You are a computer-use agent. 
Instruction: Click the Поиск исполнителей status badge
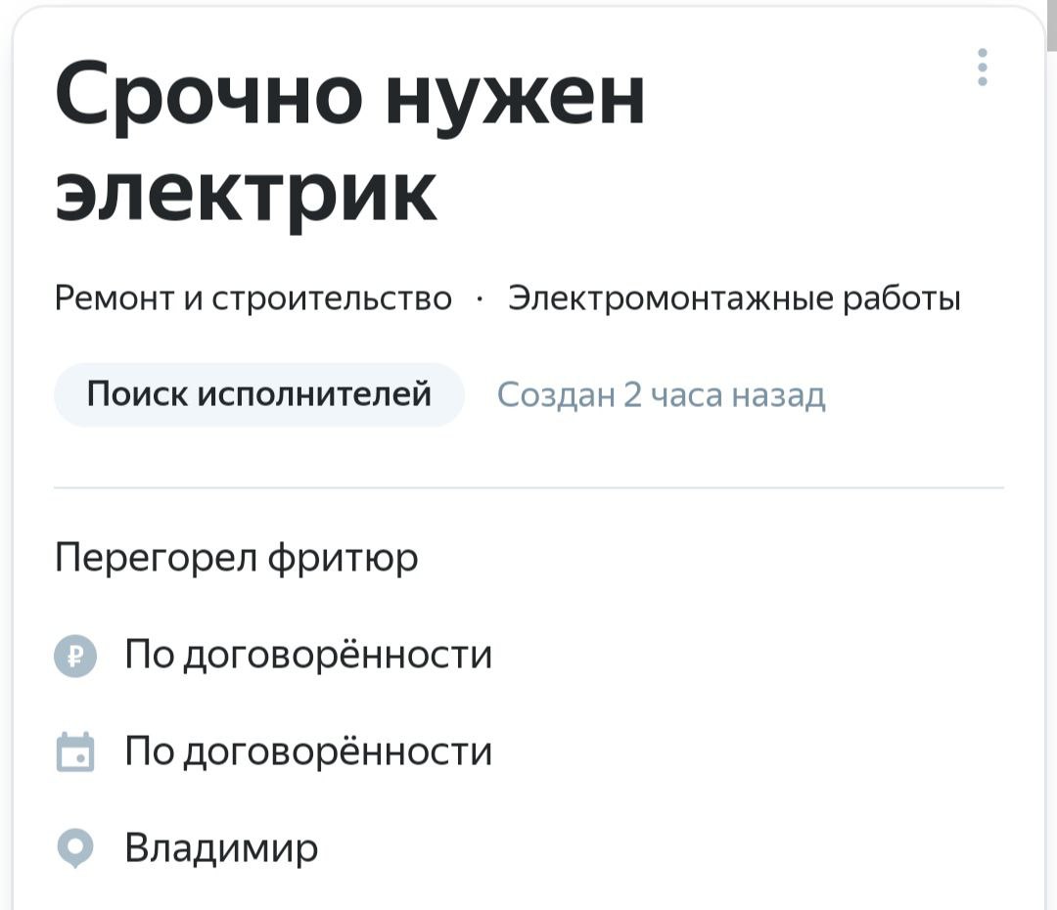[x=258, y=394]
